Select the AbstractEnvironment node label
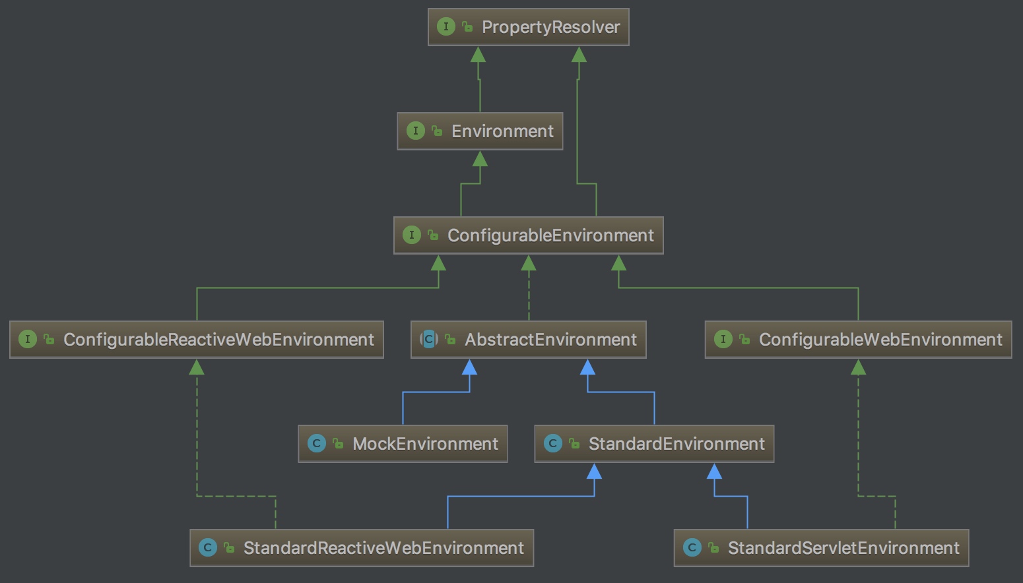 click(550, 340)
